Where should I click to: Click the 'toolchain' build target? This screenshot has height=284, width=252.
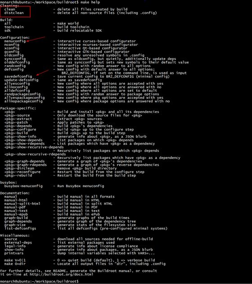(x=14, y=27)
